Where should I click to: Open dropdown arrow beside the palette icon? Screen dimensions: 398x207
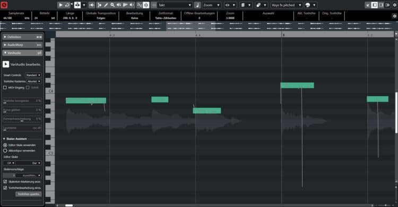click(314, 5)
